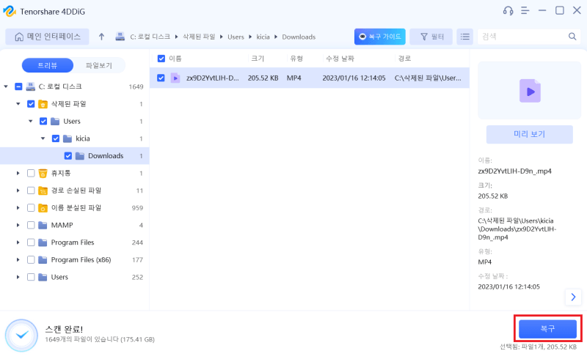Viewport: 587px width, 359px height.
Task: Uncheck the Users checkbox under 삭제된 파일
Action: coord(43,121)
